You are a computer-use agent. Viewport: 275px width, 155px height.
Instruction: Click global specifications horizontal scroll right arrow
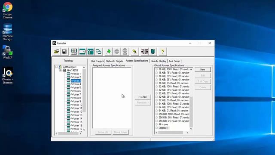tap(187, 133)
